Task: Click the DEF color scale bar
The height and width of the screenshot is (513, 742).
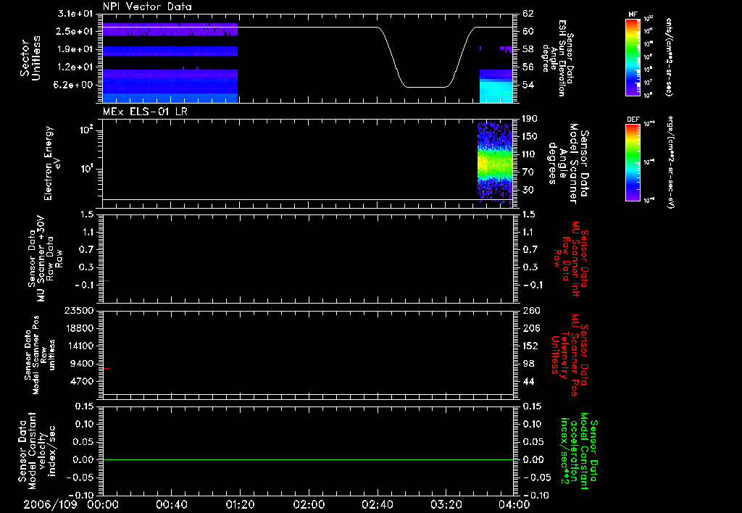Action: 633,162
